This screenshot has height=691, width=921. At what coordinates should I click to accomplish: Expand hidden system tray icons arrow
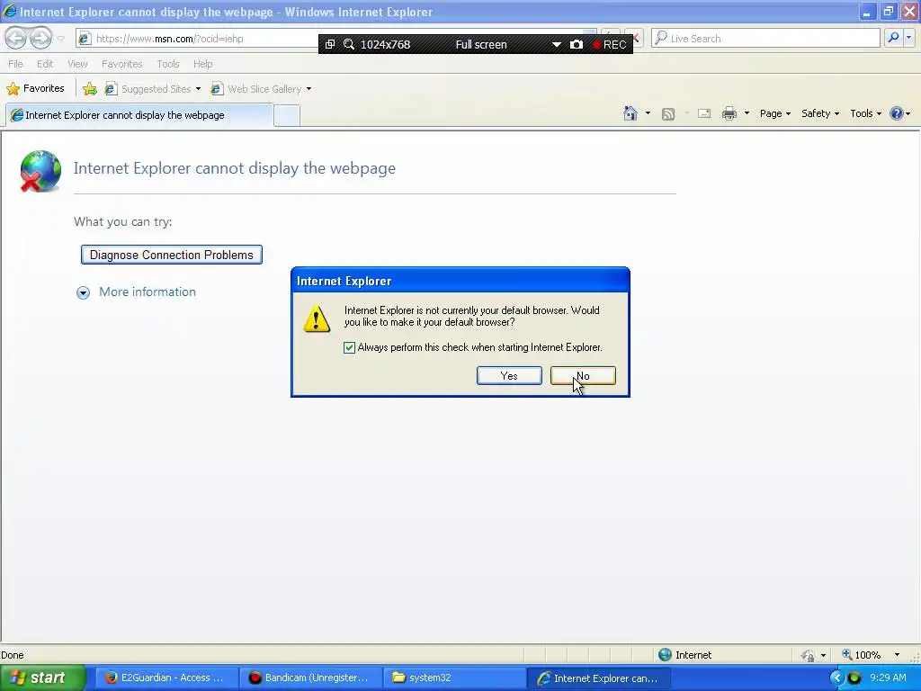(836, 678)
